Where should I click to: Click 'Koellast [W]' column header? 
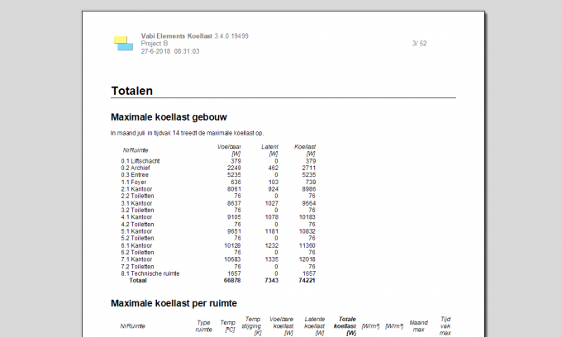(x=305, y=150)
